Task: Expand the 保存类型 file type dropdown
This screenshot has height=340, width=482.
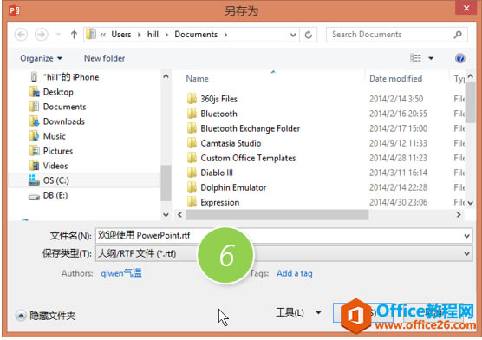Action: coord(466,253)
